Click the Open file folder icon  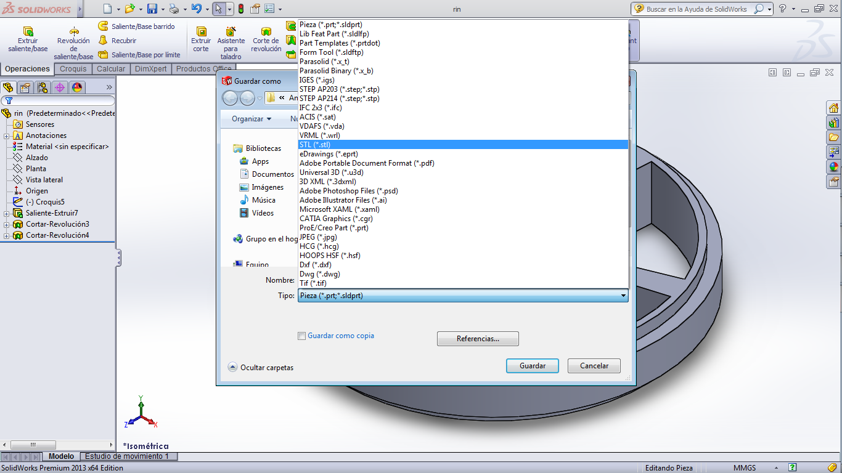coord(129,9)
